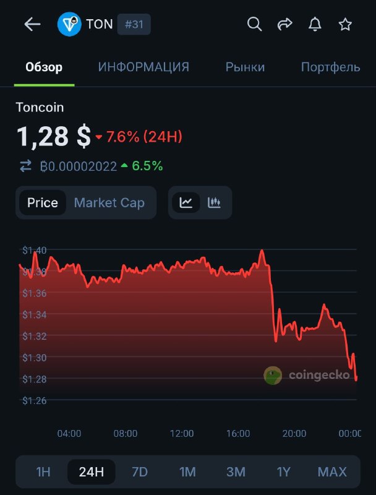Select the 1H timeframe
Screen dimensions: 376x495
[x=43, y=471]
